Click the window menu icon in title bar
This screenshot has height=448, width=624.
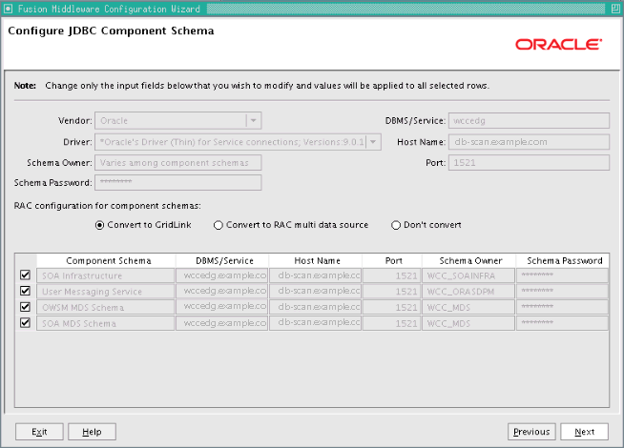tap(8, 9)
